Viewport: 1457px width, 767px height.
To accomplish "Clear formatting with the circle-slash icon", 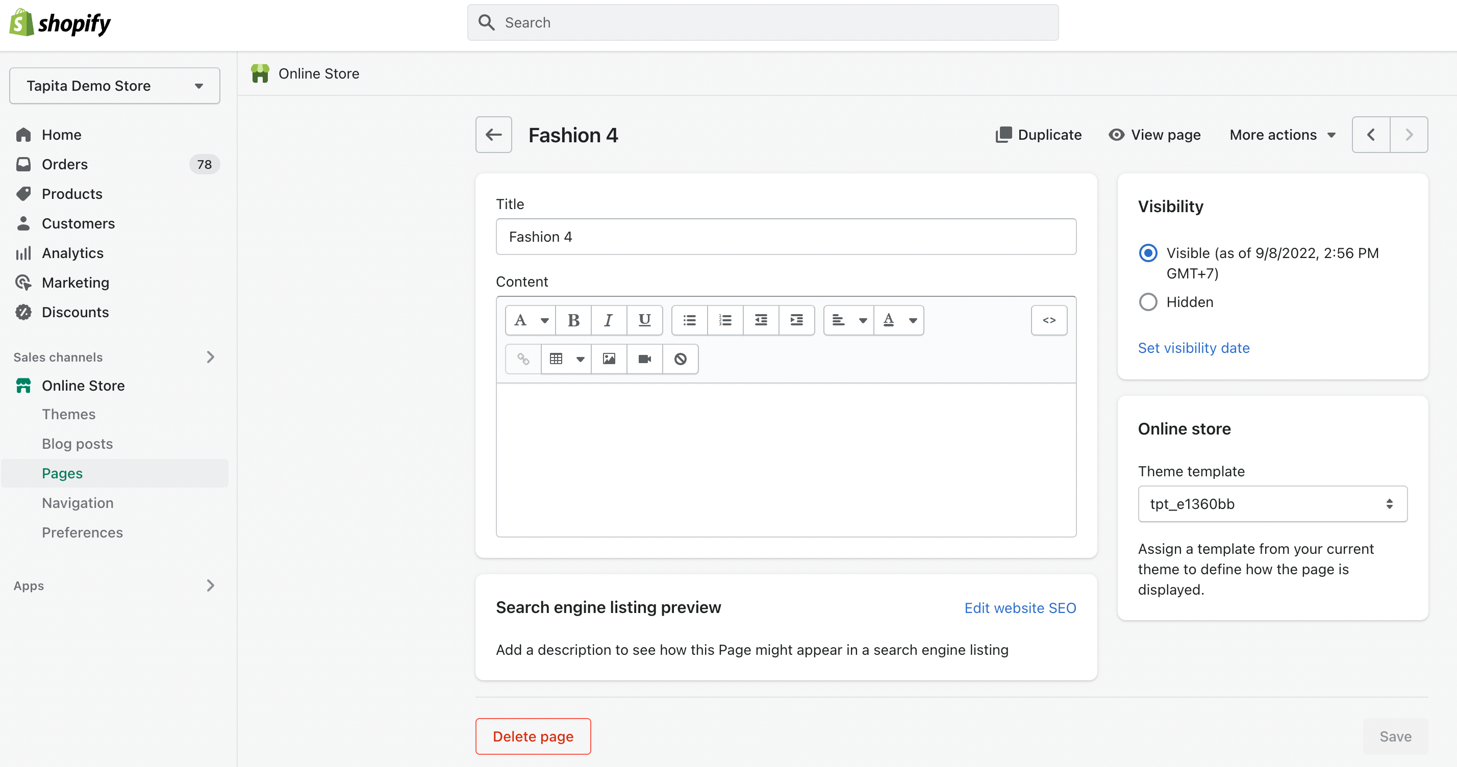I will [680, 359].
